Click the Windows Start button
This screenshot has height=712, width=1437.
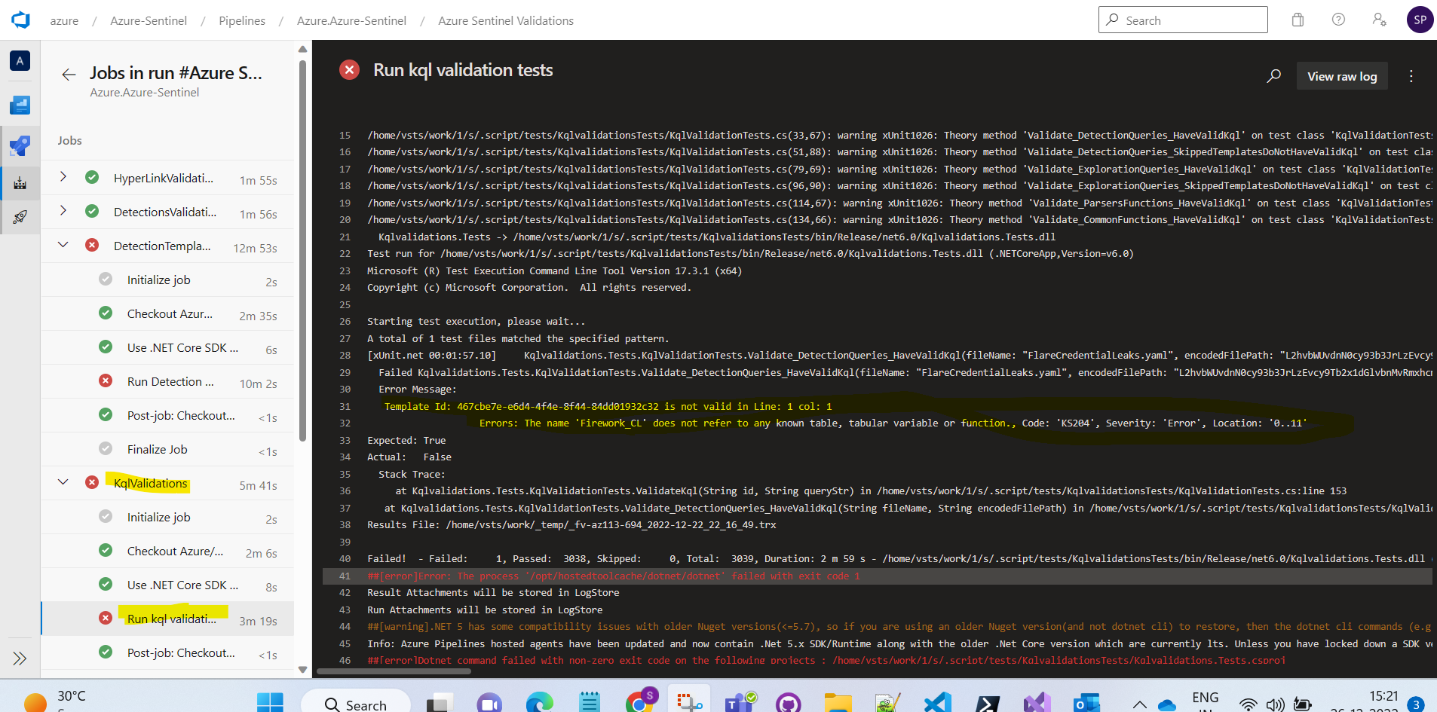click(270, 702)
